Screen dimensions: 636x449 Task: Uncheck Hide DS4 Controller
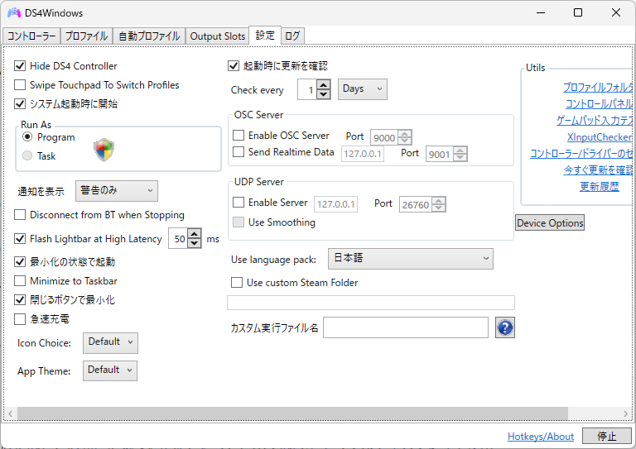coord(20,65)
